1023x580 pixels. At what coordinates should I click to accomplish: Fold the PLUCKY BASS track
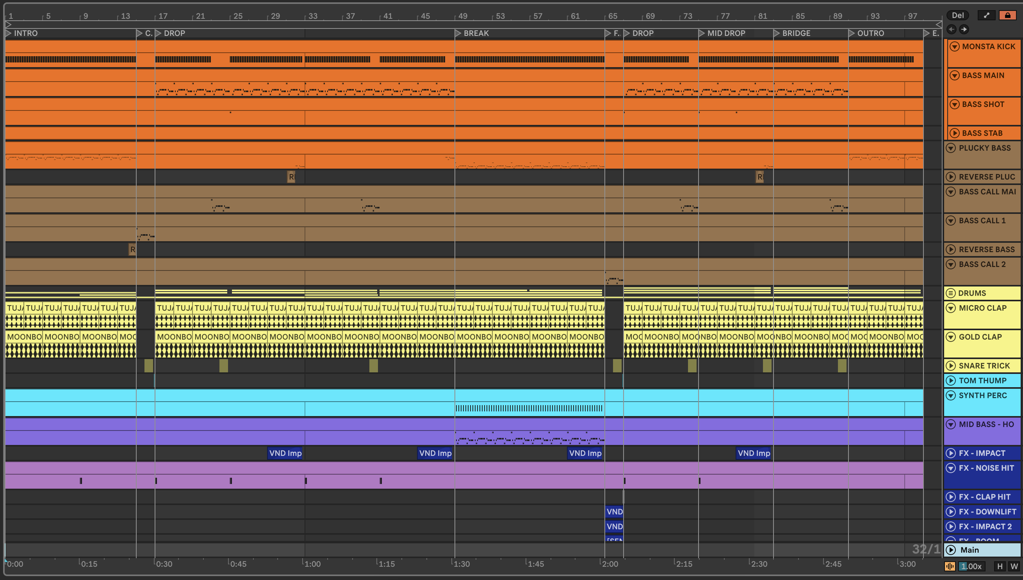(x=951, y=148)
